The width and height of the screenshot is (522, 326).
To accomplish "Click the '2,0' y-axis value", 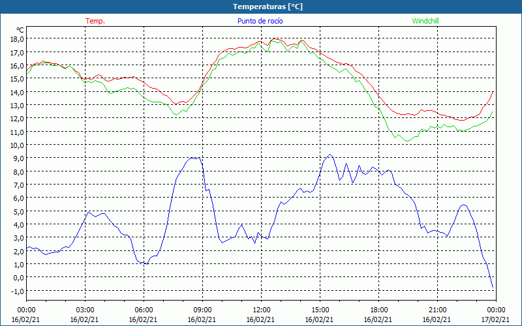I will click(20, 252).
